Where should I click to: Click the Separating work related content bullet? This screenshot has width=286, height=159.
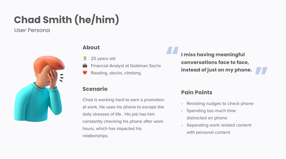pyautogui.click(x=219, y=129)
